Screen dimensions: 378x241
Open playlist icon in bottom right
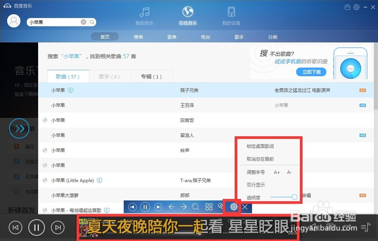tap(366, 227)
